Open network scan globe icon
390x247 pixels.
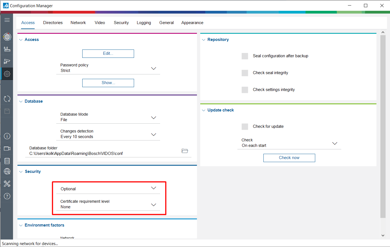pos(7,37)
